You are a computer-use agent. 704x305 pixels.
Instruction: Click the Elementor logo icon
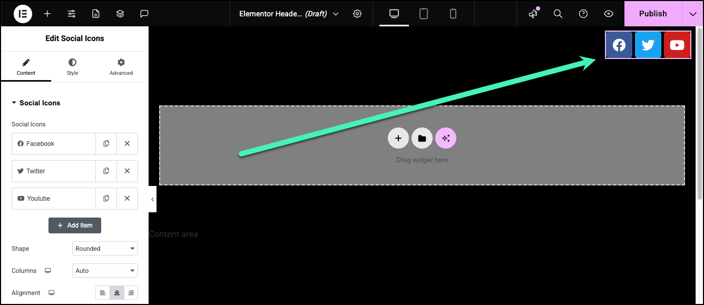coord(23,14)
